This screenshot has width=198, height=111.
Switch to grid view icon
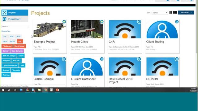pos(170,12)
